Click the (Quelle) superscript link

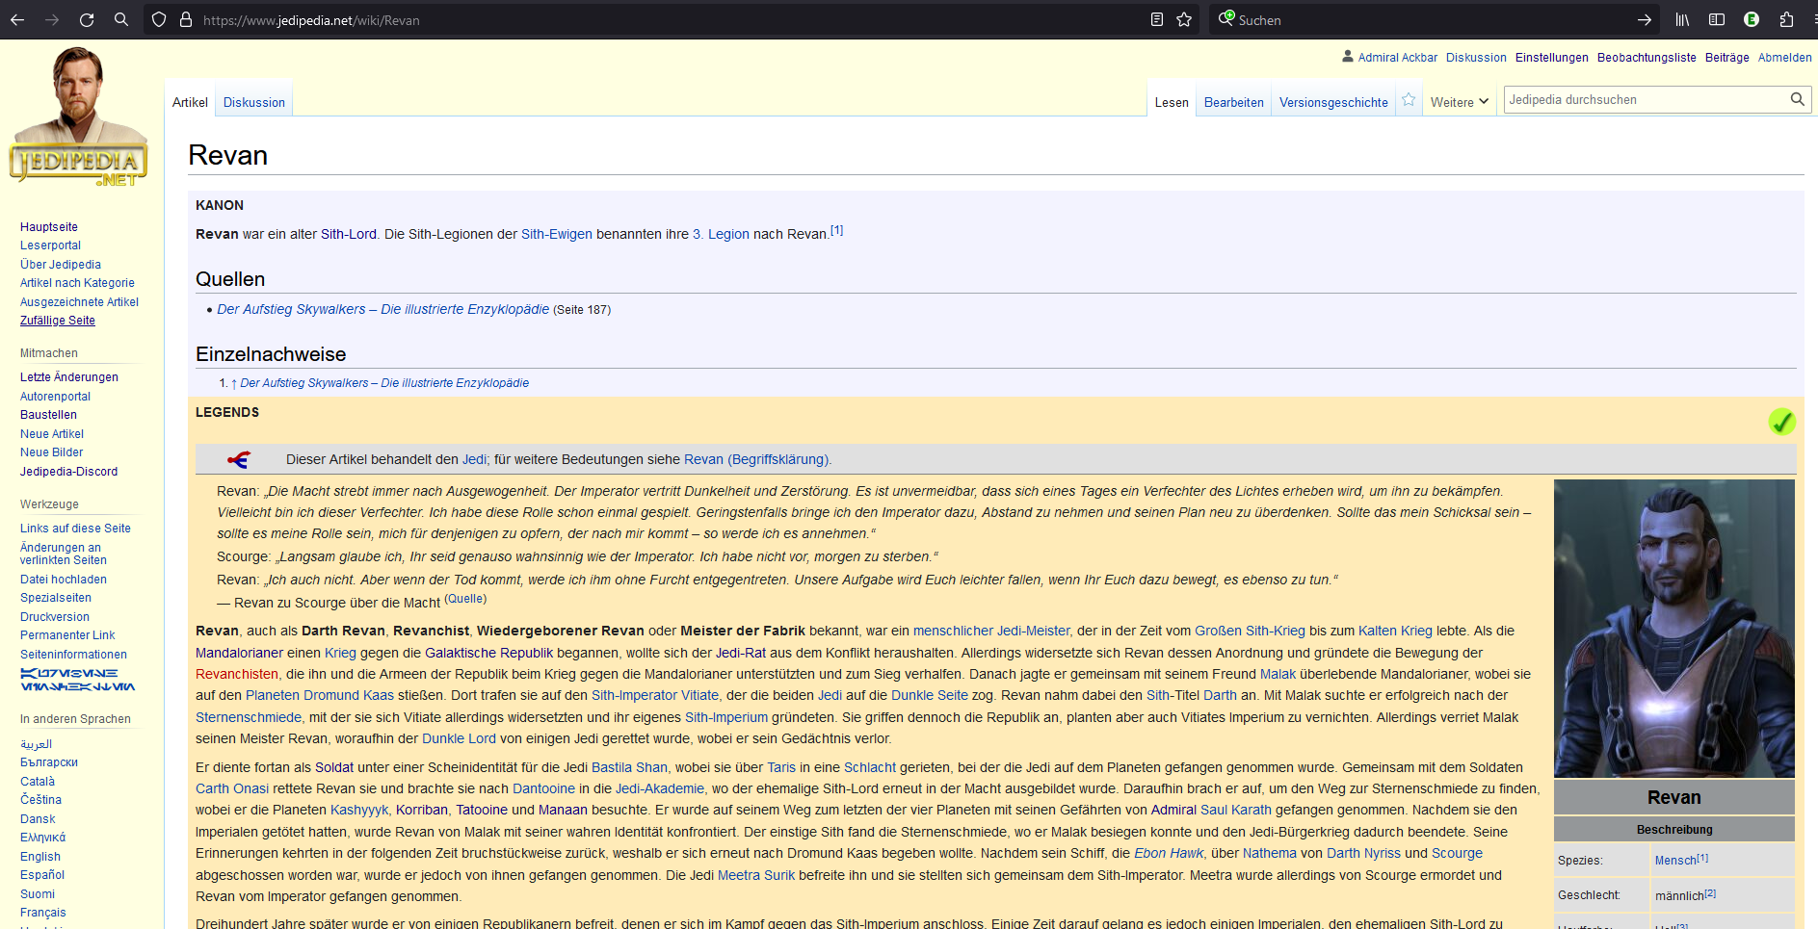pos(465,599)
